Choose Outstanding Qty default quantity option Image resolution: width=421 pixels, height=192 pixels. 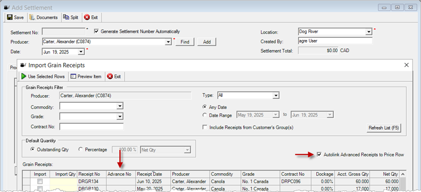click(x=33, y=150)
